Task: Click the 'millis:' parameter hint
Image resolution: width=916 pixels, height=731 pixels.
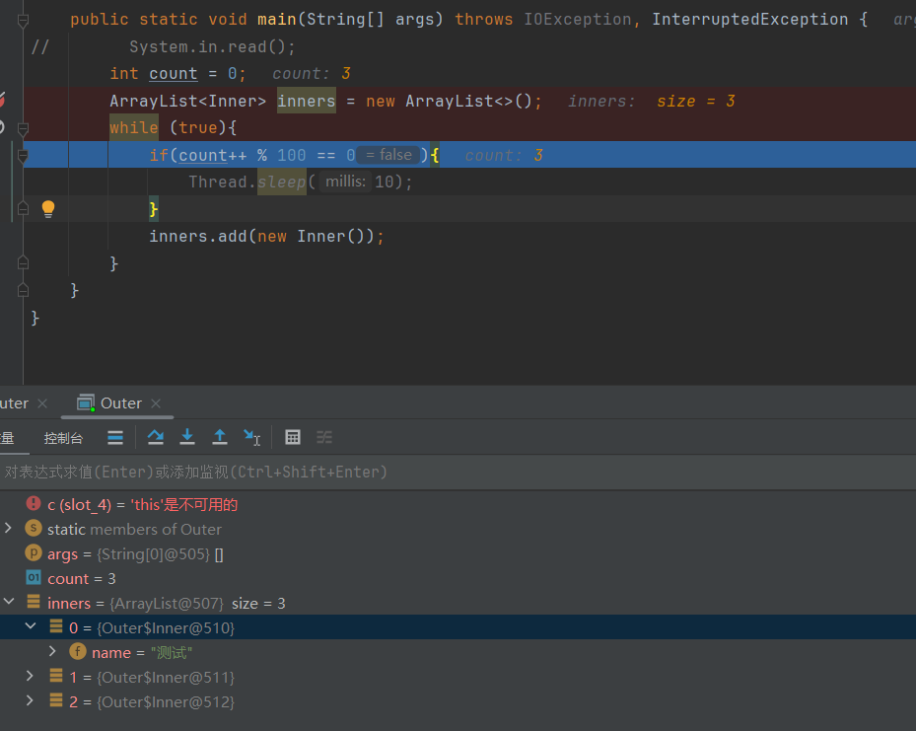Action: (x=345, y=182)
